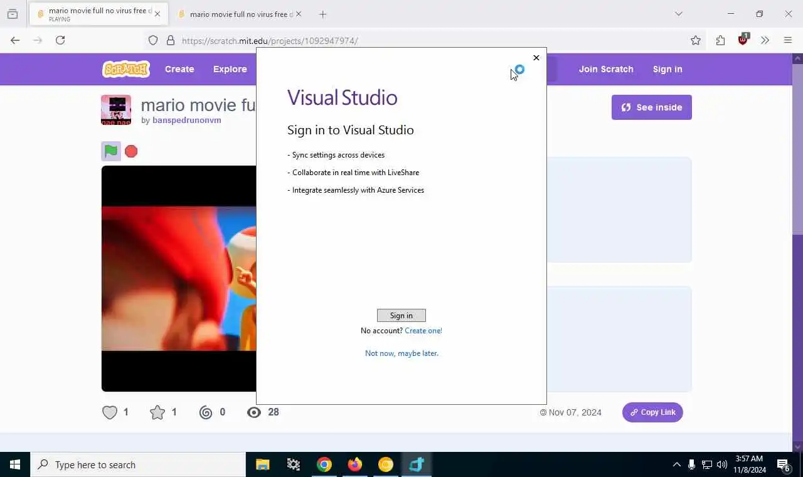The image size is (803, 477).
Task: Click Sign in on the Scratch navigation bar
Action: click(667, 69)
